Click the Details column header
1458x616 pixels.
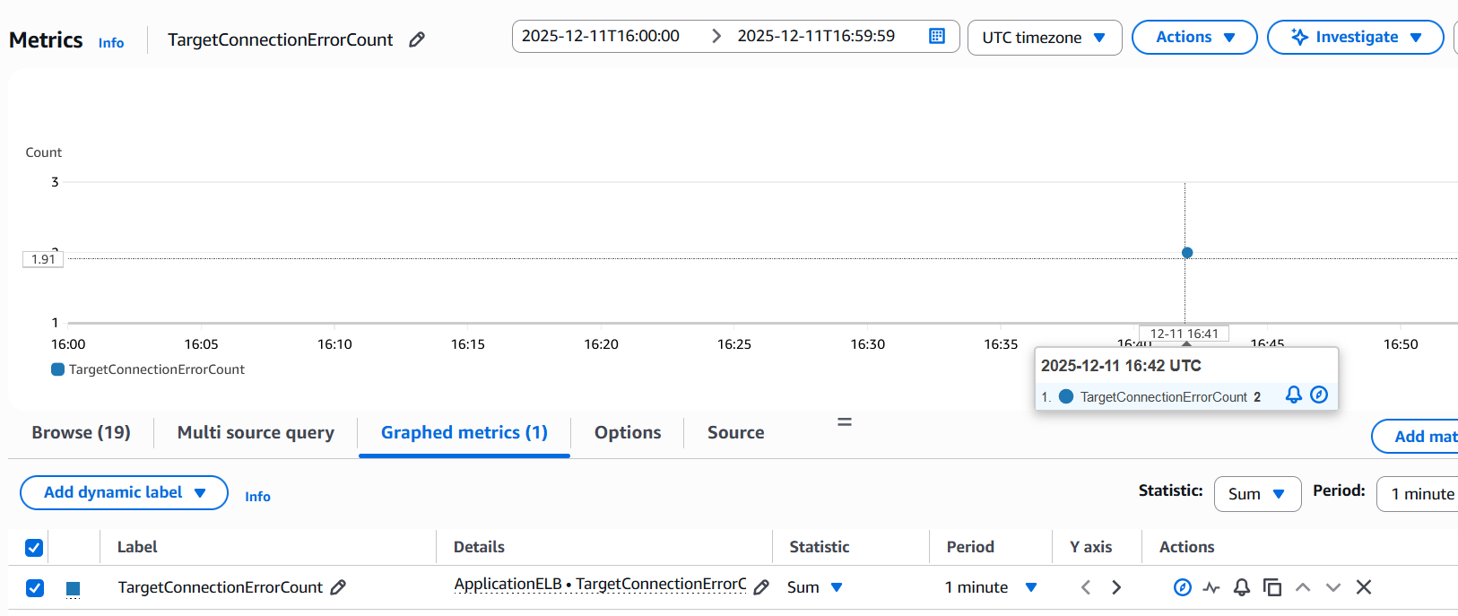coord(479,547)
